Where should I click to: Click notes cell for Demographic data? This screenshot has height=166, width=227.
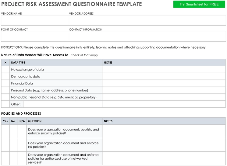click(164, 76)
